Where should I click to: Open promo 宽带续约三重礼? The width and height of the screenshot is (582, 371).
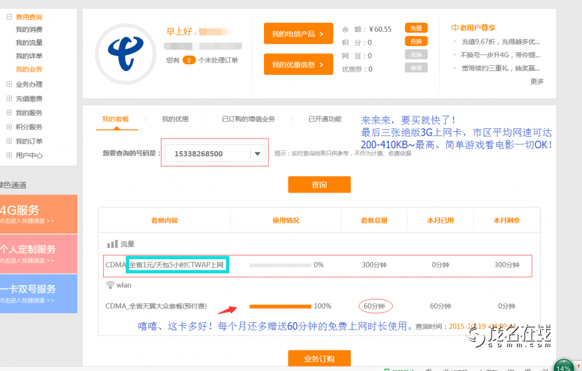[500, 68]
